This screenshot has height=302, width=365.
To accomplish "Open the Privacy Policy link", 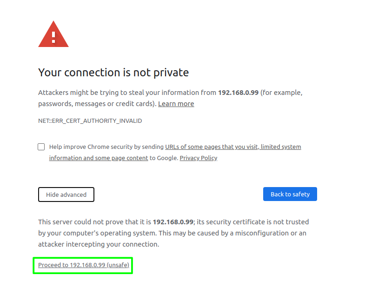I will tap(199, 158).
